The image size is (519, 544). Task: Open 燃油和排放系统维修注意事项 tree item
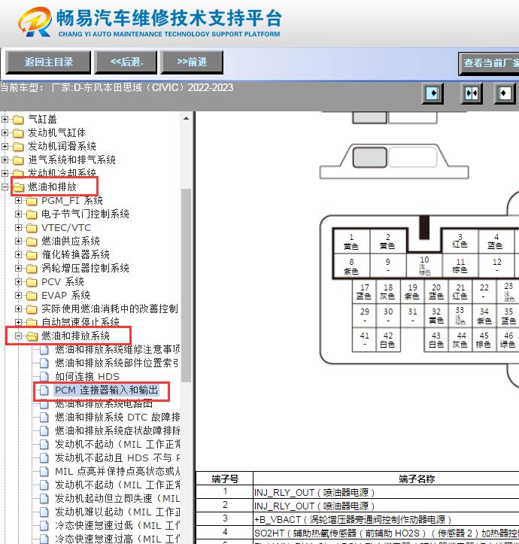coord(117,349)
